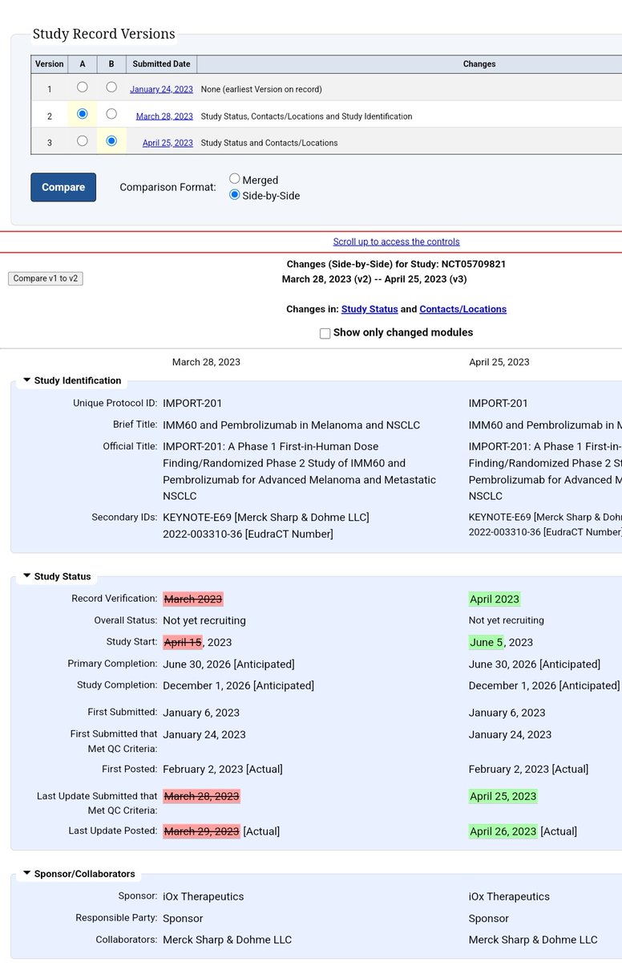Collapse the Study Identification section triangle

(26, 380)
